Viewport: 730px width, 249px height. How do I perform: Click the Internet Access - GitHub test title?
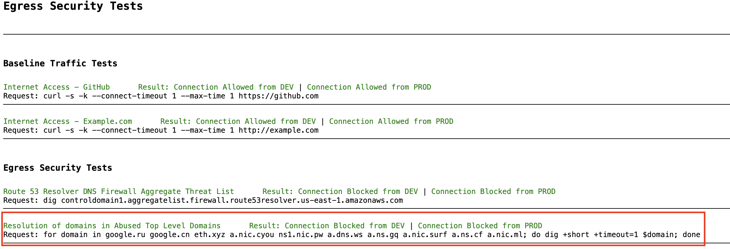(x=56, y=87)
